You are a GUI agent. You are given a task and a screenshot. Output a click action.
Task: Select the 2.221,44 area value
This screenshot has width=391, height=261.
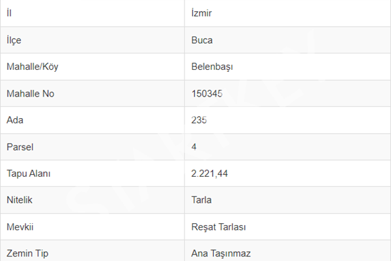coord(209,174)
